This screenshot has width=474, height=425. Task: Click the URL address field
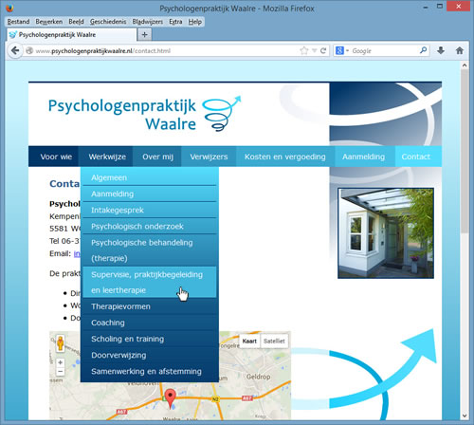[166, 50]
